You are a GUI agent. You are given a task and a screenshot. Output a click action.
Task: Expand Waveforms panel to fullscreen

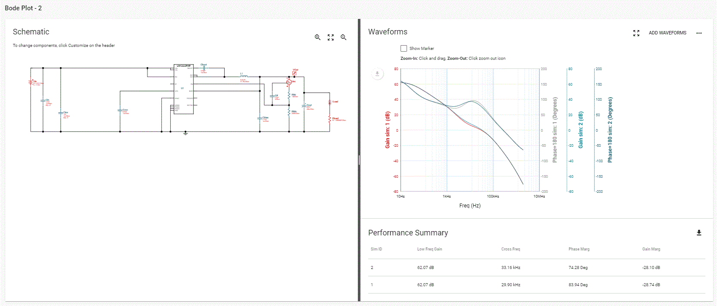tap(636, 33)
